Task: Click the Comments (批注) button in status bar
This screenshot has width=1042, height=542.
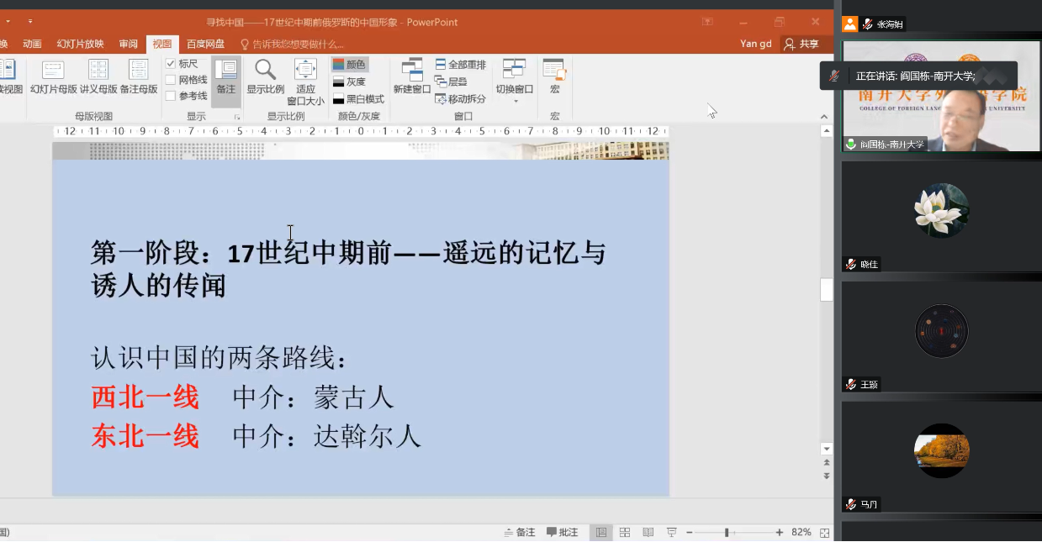Action: coord(563,533)
